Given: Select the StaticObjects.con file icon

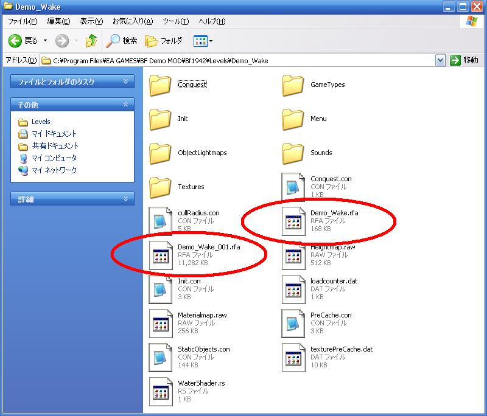Looking at the screenshot, I should (x=161, y=358).
